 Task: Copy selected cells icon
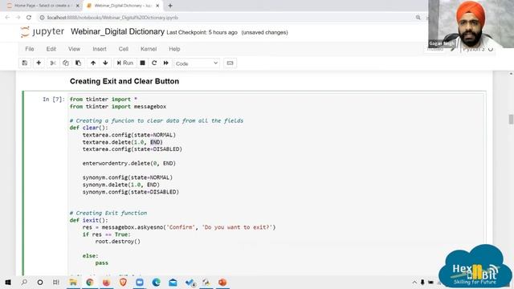pyautogui.click(x=66, y=63)
